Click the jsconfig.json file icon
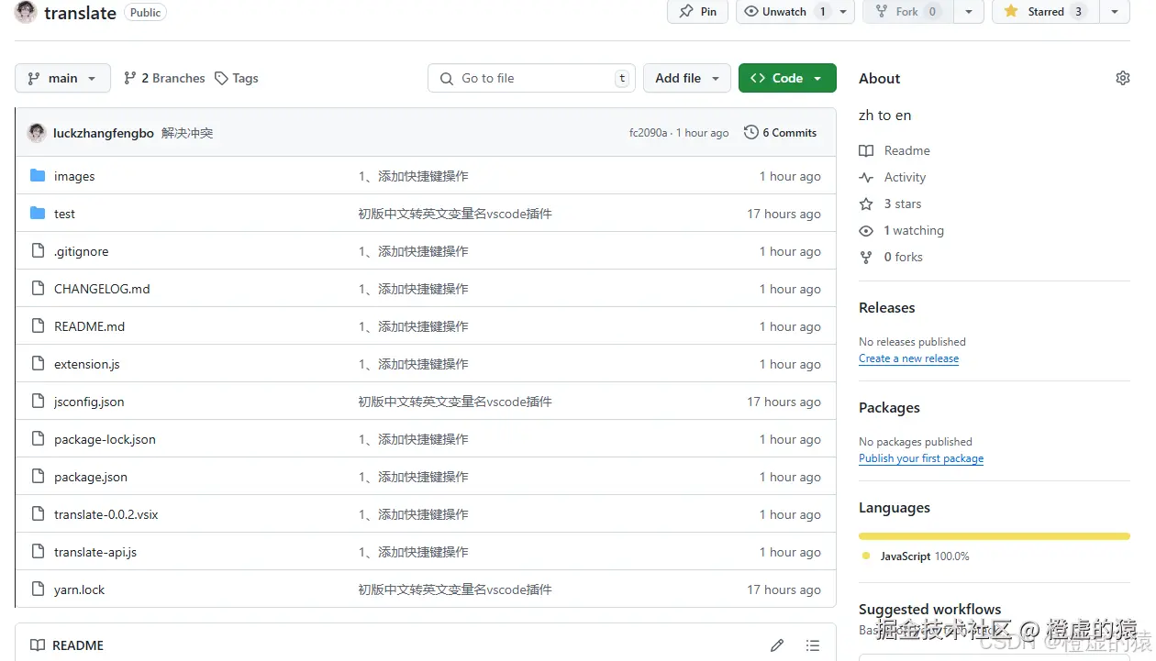The image size is (1156, 661). point(38,402)
